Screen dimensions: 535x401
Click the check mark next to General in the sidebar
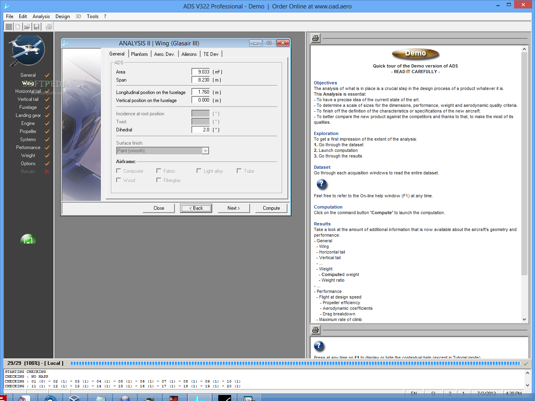[47, 75]
